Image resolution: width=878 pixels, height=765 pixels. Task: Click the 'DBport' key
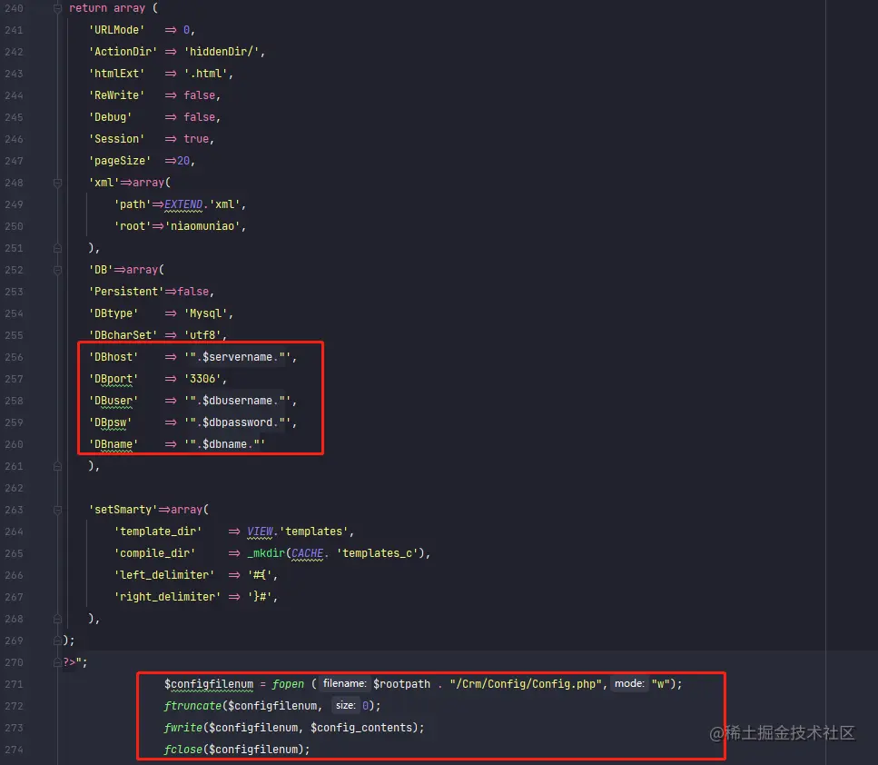pyautogui.click(x=113, y=379)
